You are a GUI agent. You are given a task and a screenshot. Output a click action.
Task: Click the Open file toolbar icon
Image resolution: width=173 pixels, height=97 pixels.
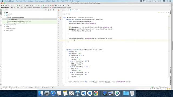click(1, 5)
